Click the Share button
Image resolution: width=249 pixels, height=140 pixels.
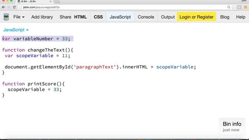click(x=65, y=17)
